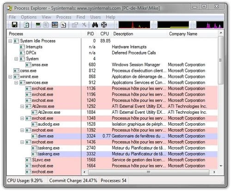Sort by the Process column header
The height and width of the screenshot is (191, 231).
tap(44, 34)
